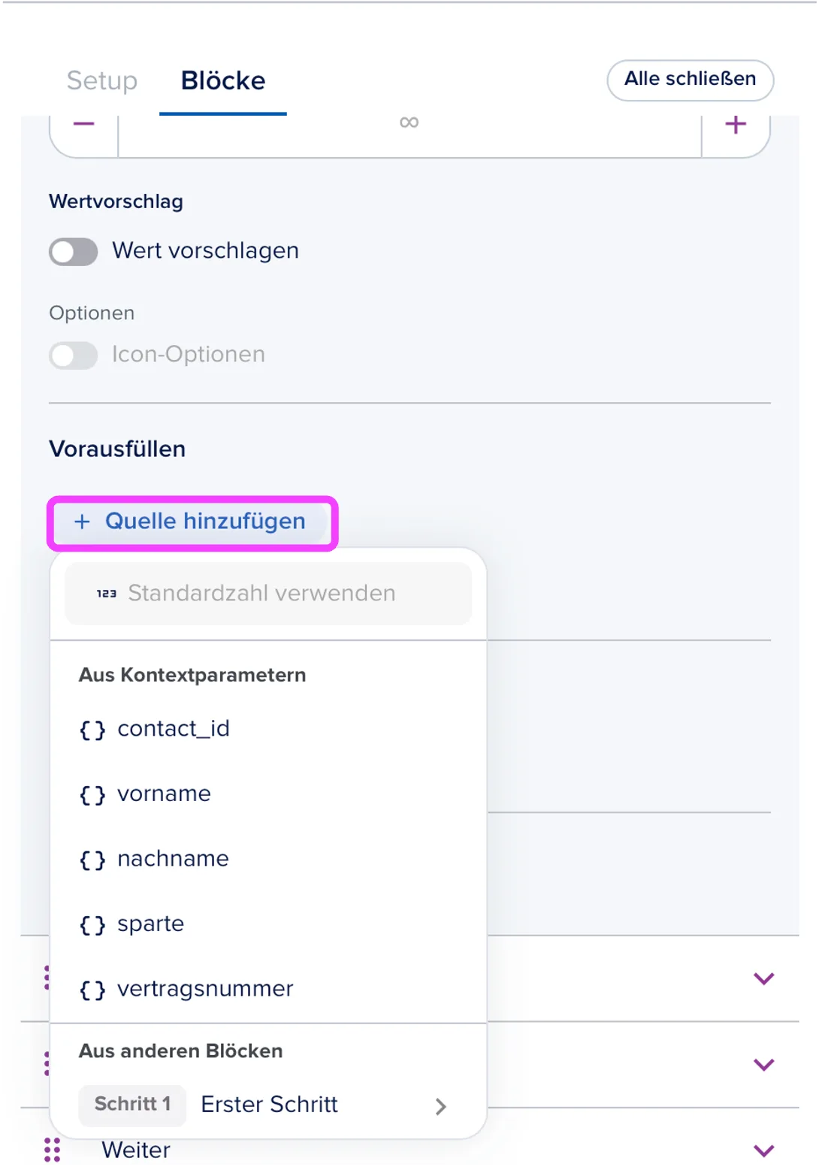Image resolution: width=819 pixels, height=1167 pixels.
Task: Choose nachname context parameter
Action: (x=268, y=859)
